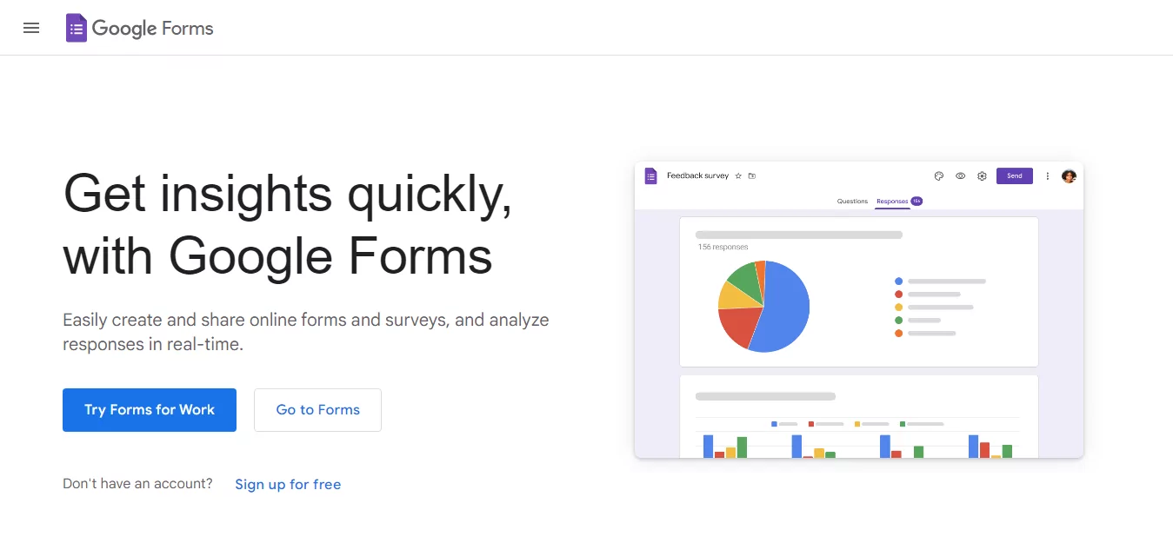The width and height of the screenshot is (1173, 543).
Task: Star the Feedback survey form
Action: [738, 176]
